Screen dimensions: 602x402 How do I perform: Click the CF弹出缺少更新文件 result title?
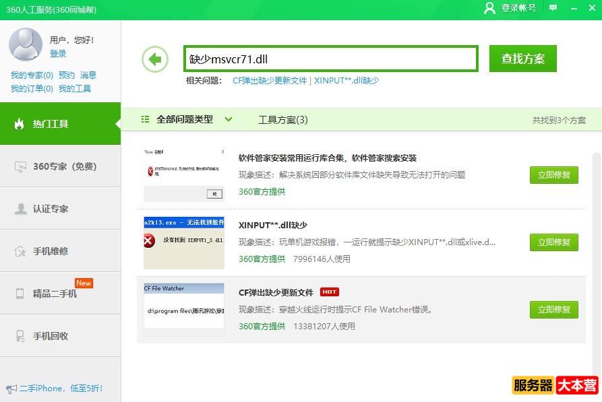click(x=276, y=293)
